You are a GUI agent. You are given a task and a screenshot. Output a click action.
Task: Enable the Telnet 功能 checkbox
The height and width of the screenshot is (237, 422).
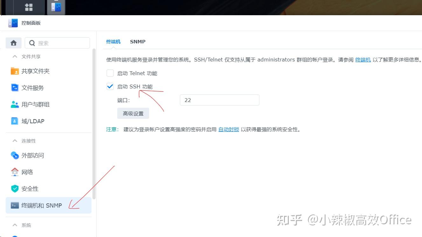point(110,73)
